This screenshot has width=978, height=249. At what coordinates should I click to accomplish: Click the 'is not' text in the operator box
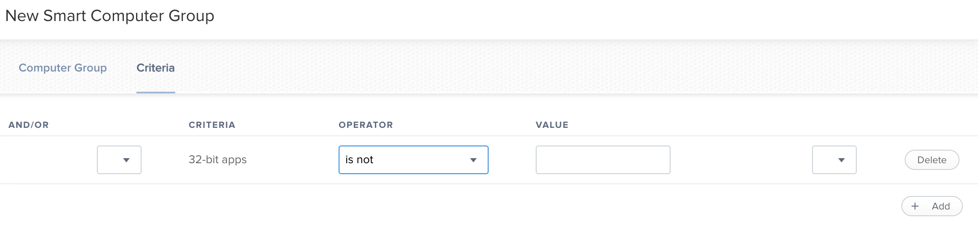tap(359, 160)
